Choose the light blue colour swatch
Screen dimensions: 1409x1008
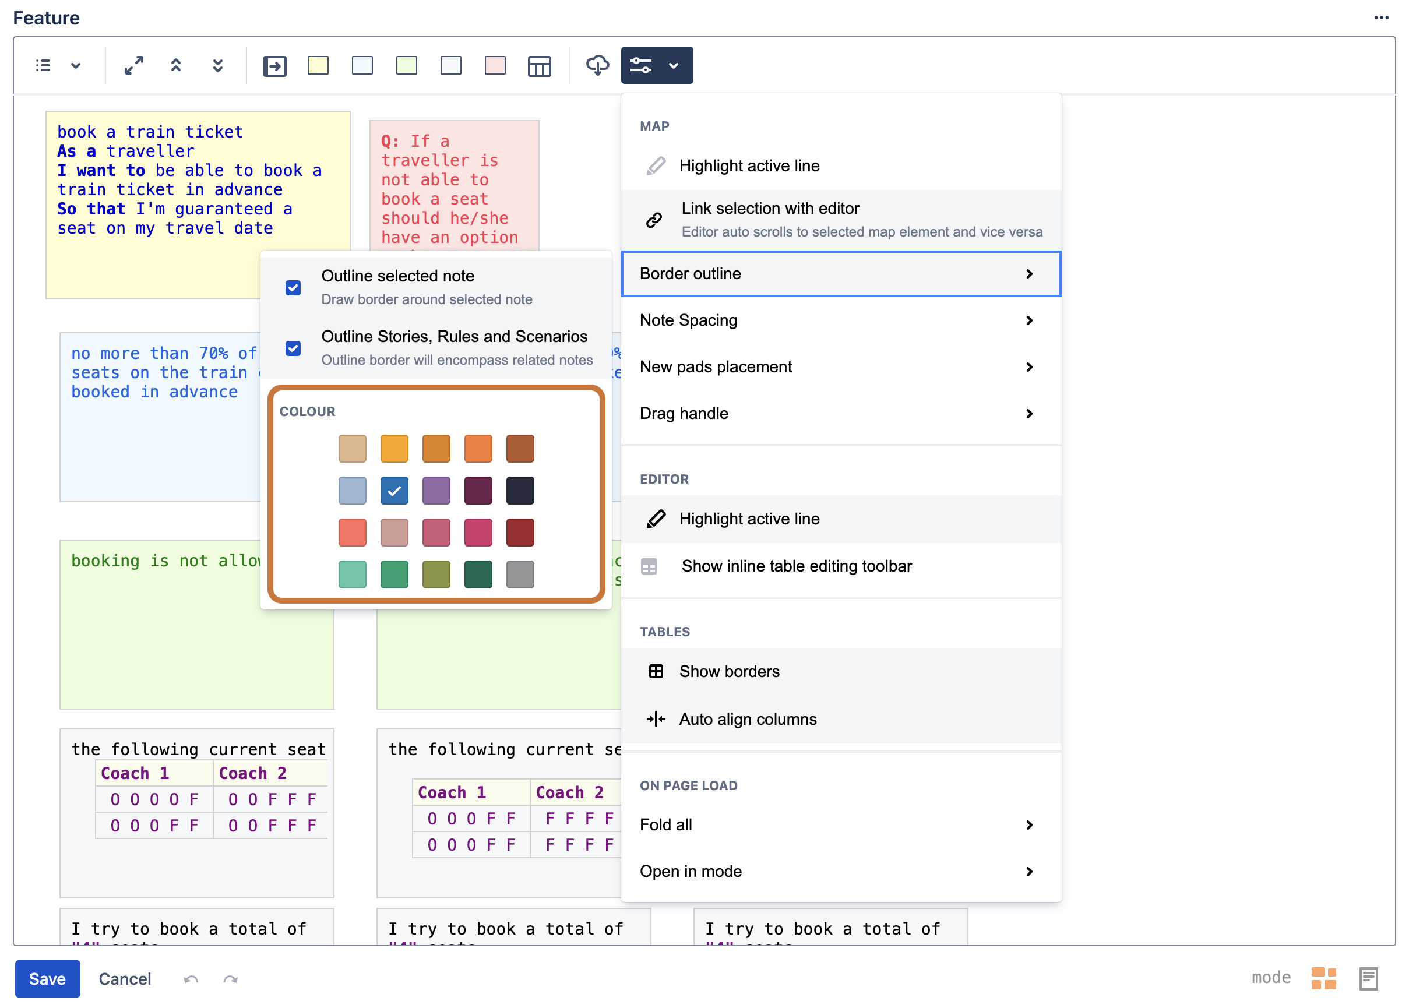[x=353, y=491]
